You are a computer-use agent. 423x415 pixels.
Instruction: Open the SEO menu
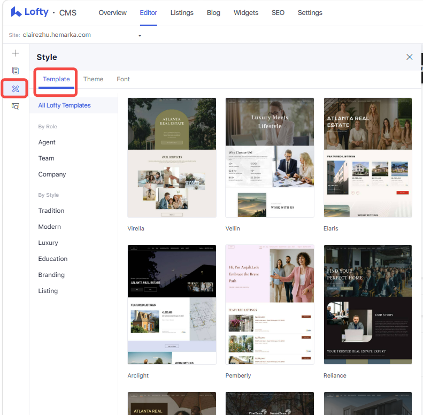278,13
